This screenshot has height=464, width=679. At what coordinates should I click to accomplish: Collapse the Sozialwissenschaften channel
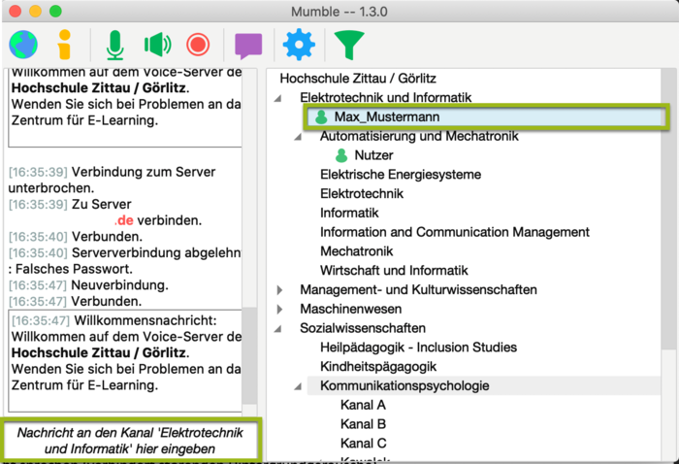[278, 329]
